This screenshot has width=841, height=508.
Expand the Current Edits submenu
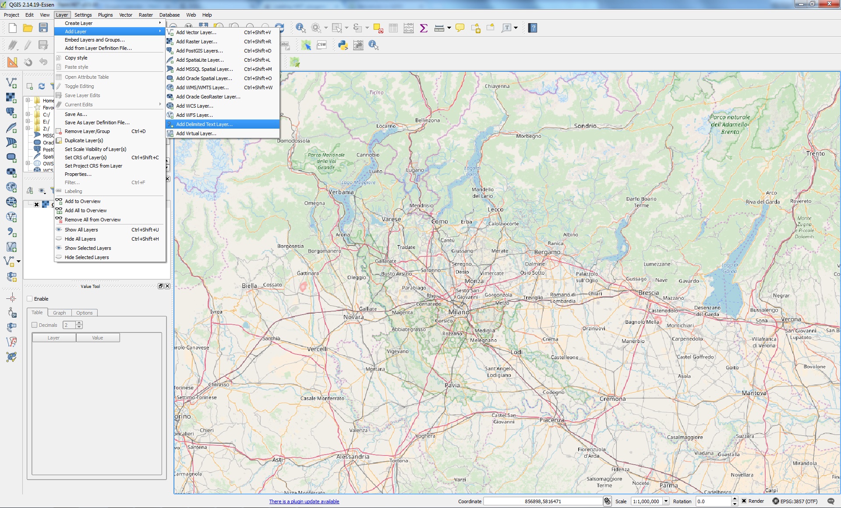tap(110, 105)
